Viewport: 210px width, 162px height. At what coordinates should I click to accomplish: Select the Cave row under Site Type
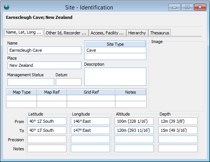[x=115, y=50]
